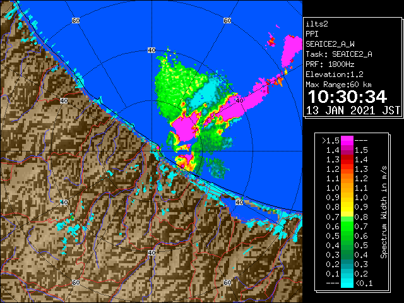Click the '>1.5' legend label
This screenshot has width=404, height=303.
tap(331, 141)
